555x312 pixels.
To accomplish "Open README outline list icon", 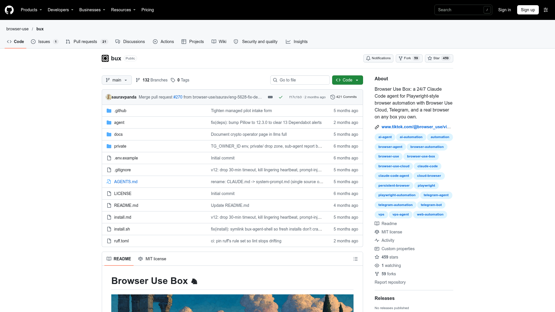I will click(x=356, y=259).
